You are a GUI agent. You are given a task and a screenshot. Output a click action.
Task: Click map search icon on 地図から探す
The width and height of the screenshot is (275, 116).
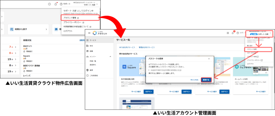[x=12, y=29]
